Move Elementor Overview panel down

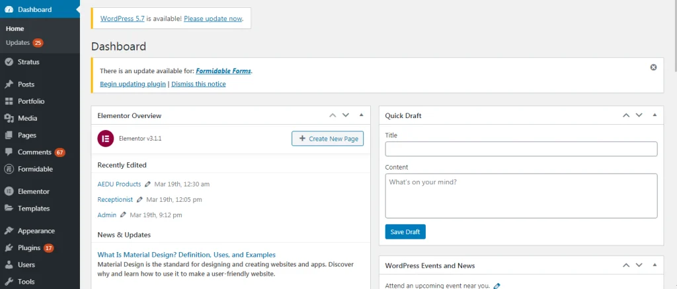click(345, 115)
